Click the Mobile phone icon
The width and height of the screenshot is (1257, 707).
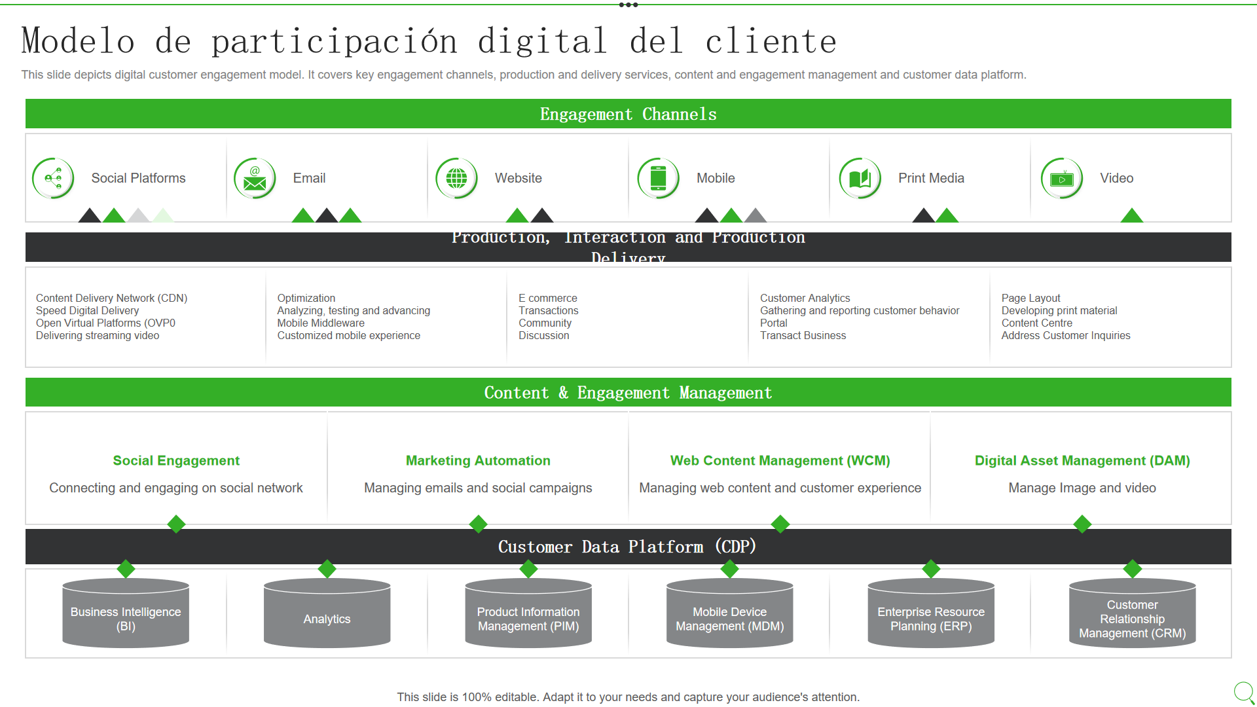(x=659, y=178)
